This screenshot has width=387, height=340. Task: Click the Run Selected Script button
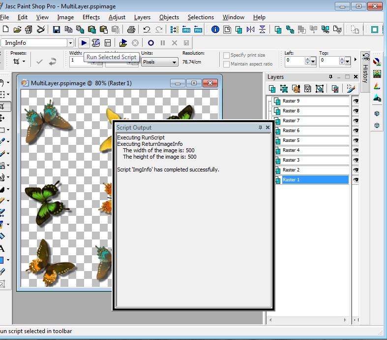pyautogui.click(x=84, y=43)
